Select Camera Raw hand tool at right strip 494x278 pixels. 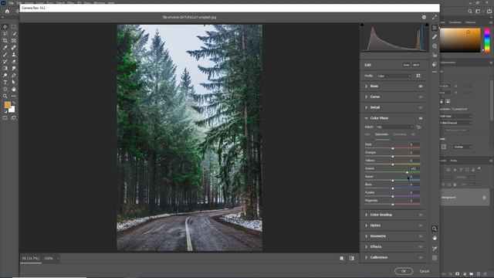435,238
